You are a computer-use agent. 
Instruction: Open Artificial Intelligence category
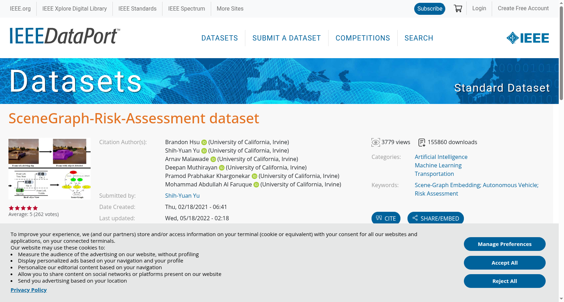(441, 157)
